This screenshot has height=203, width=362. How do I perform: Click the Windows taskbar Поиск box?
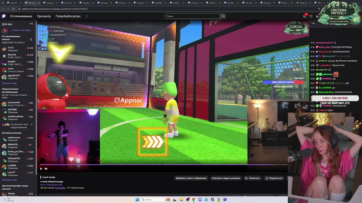(156, 200)
